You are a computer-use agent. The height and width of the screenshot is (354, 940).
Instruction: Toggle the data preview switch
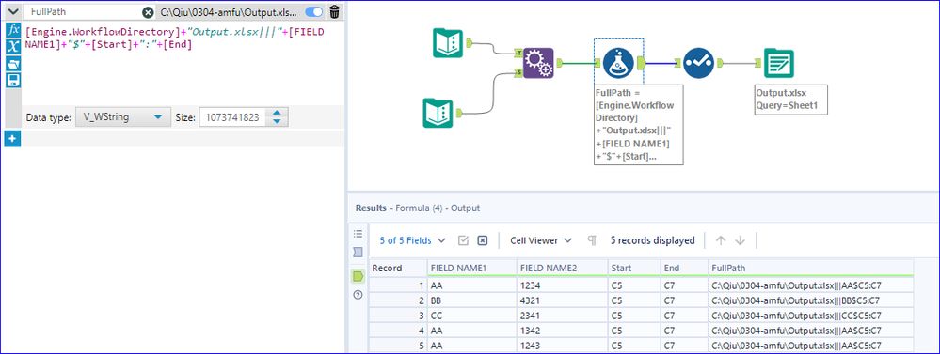[x=313, y=12]
